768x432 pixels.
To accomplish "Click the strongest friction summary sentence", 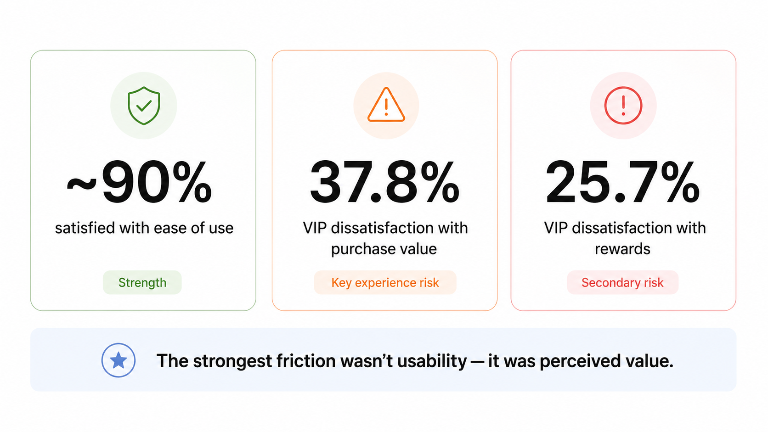I will [415, 361].
